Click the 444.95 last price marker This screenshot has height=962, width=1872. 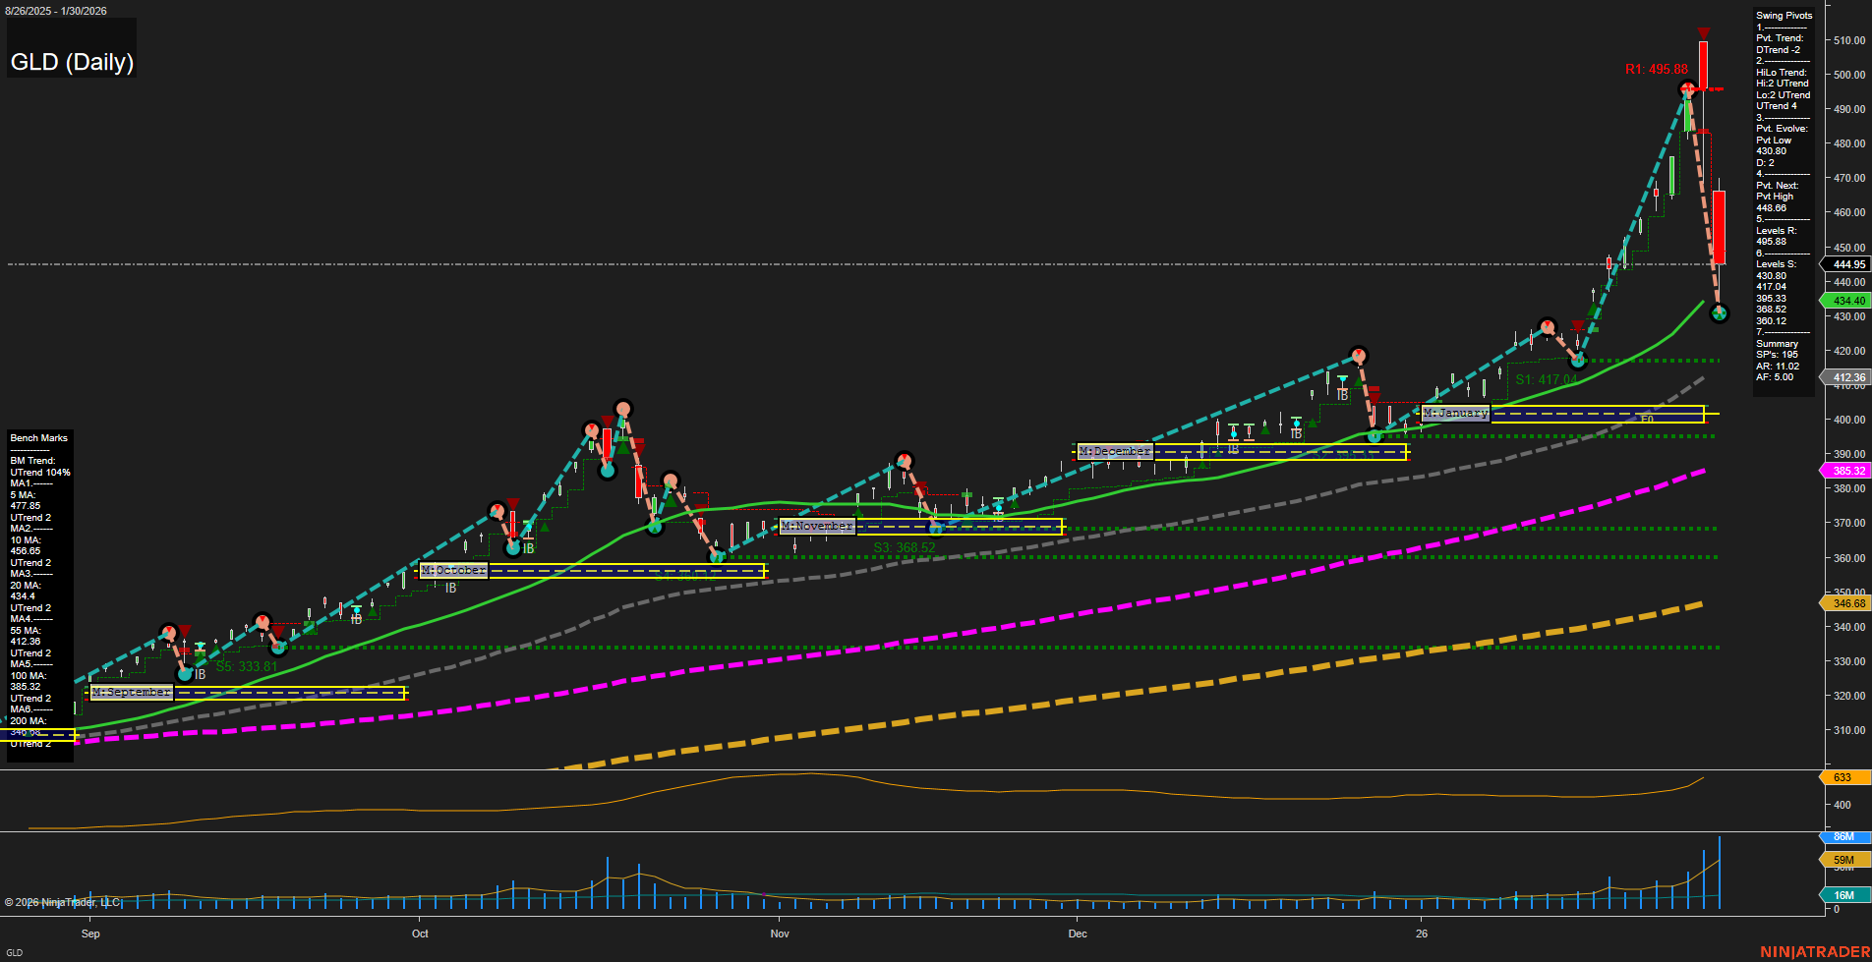tap(1843, 264)
